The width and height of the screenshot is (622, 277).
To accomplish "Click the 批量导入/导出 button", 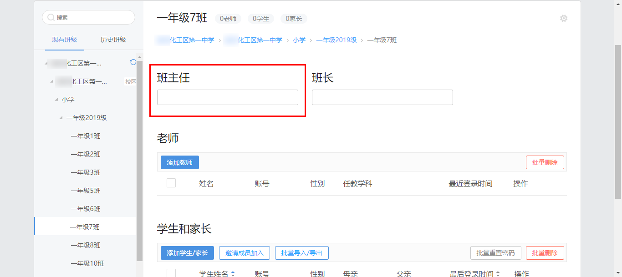I will [x=301, y=253].
